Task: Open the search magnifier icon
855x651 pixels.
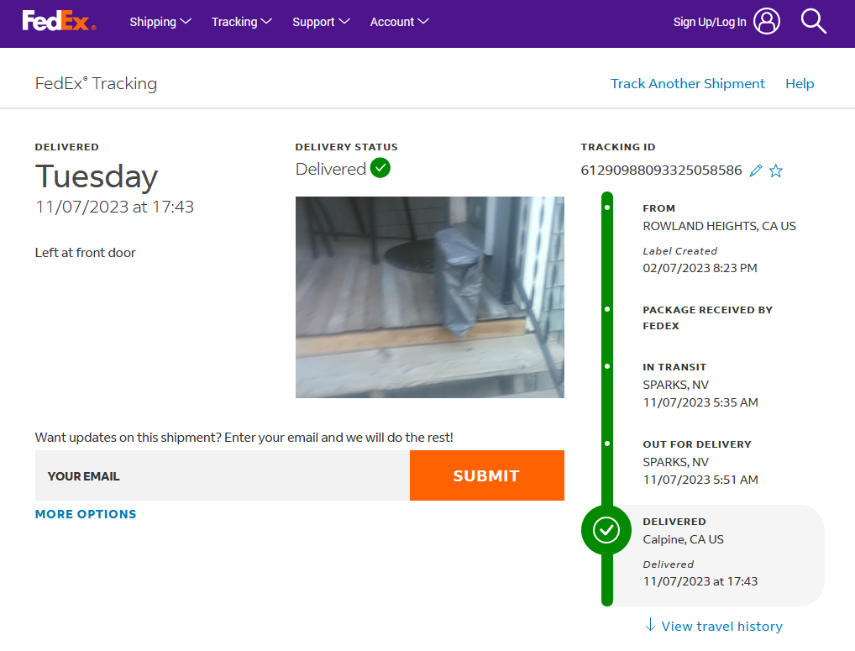Action: coord(813,22)
